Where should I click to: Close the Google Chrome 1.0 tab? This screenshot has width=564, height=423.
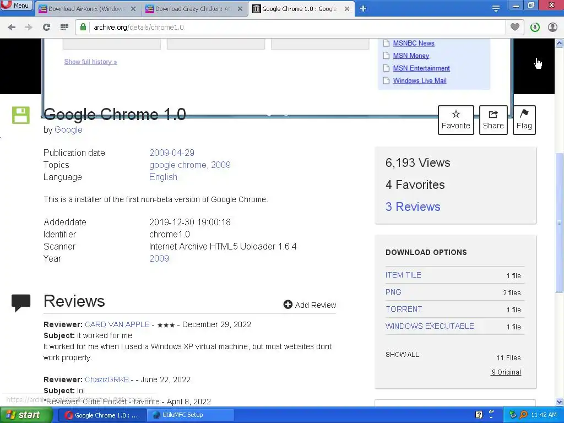click(x=347, y=9)
